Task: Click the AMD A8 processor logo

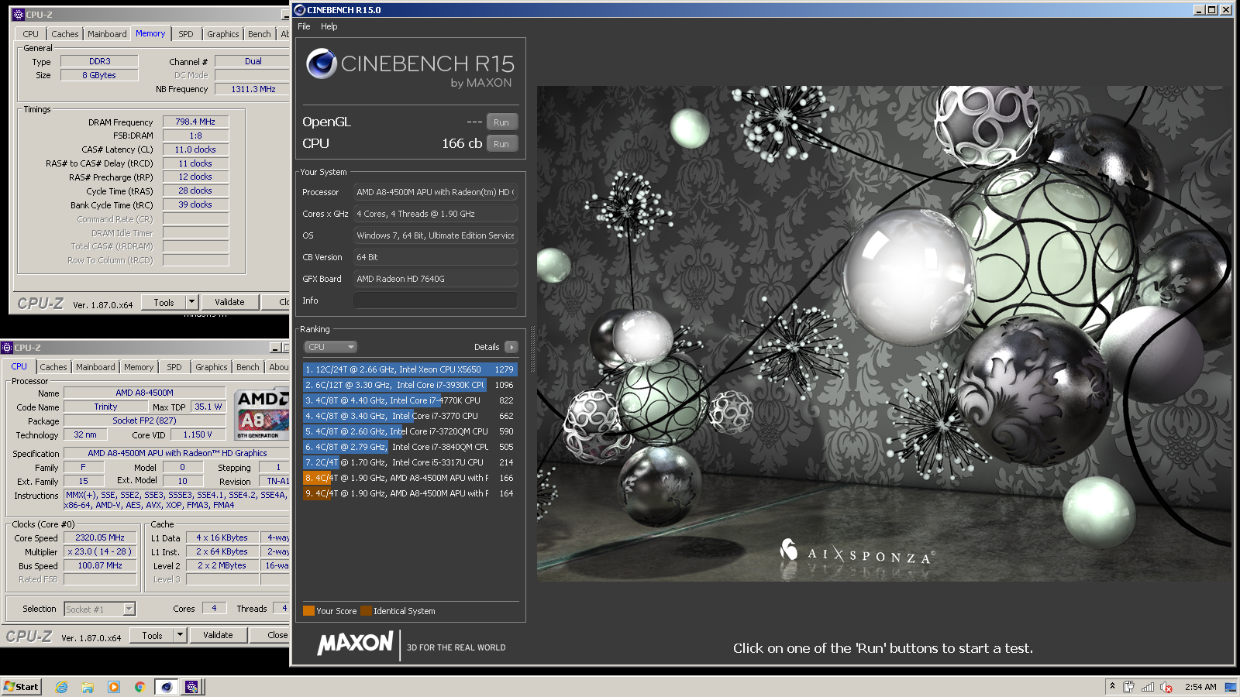Action: [x=263, y=414]
